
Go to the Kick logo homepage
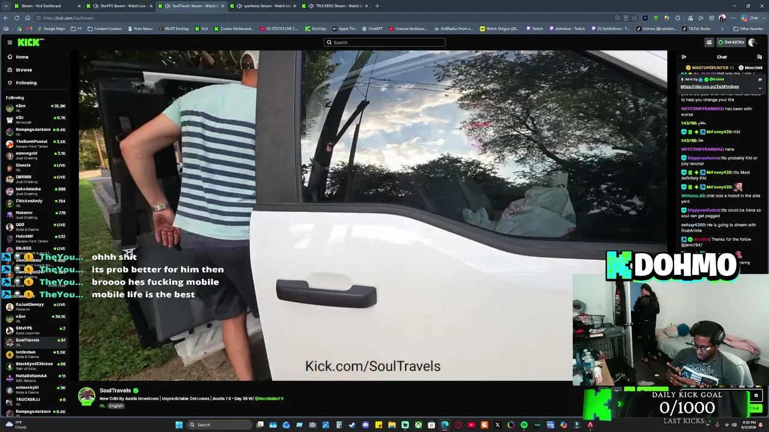[30, 42]
